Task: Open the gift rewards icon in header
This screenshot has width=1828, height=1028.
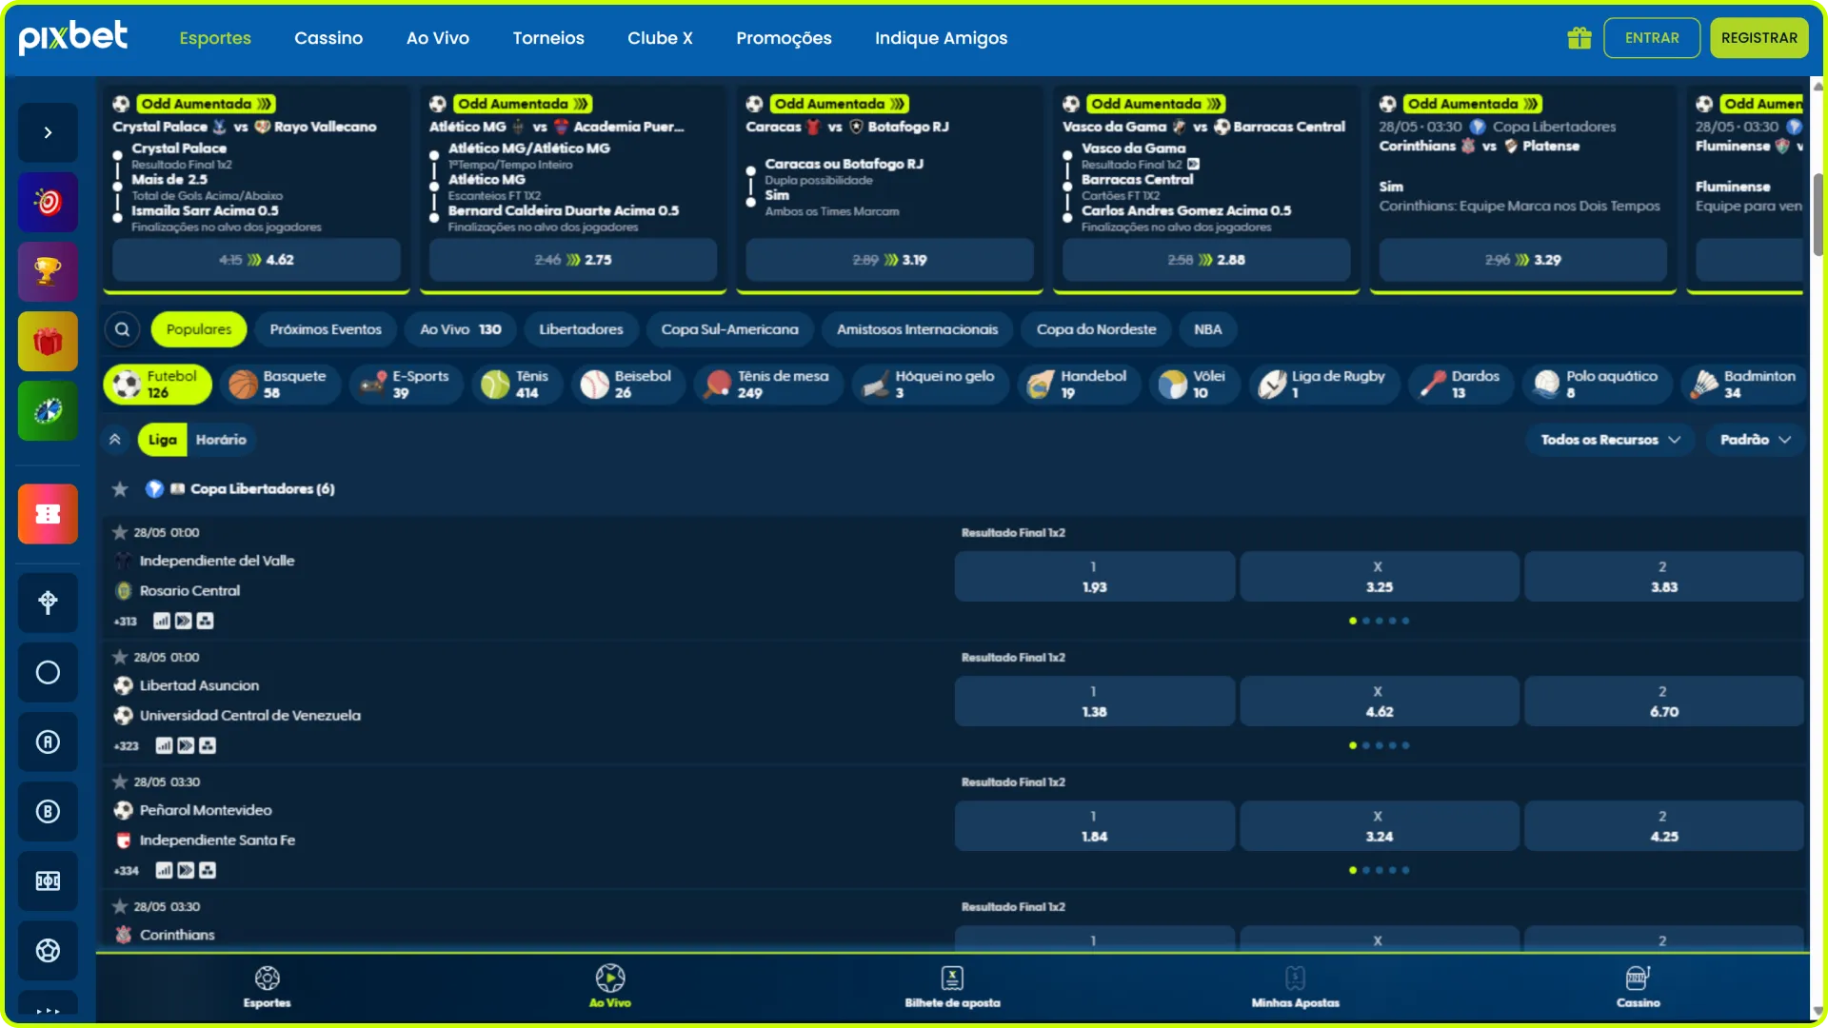Action: click(1579, 38)
